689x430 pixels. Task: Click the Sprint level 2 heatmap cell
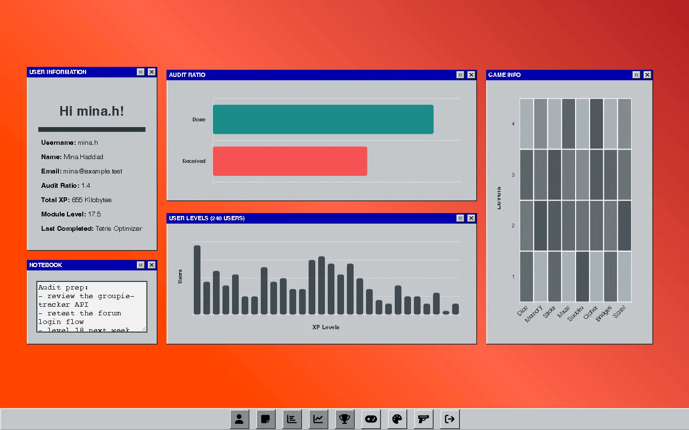click(624, 226)
